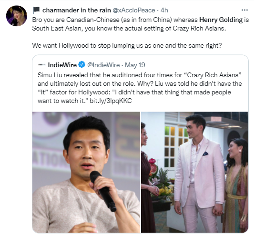Click the bold Henry Golding text
This screenshot has width=254, height=236.
pos(221,20)
